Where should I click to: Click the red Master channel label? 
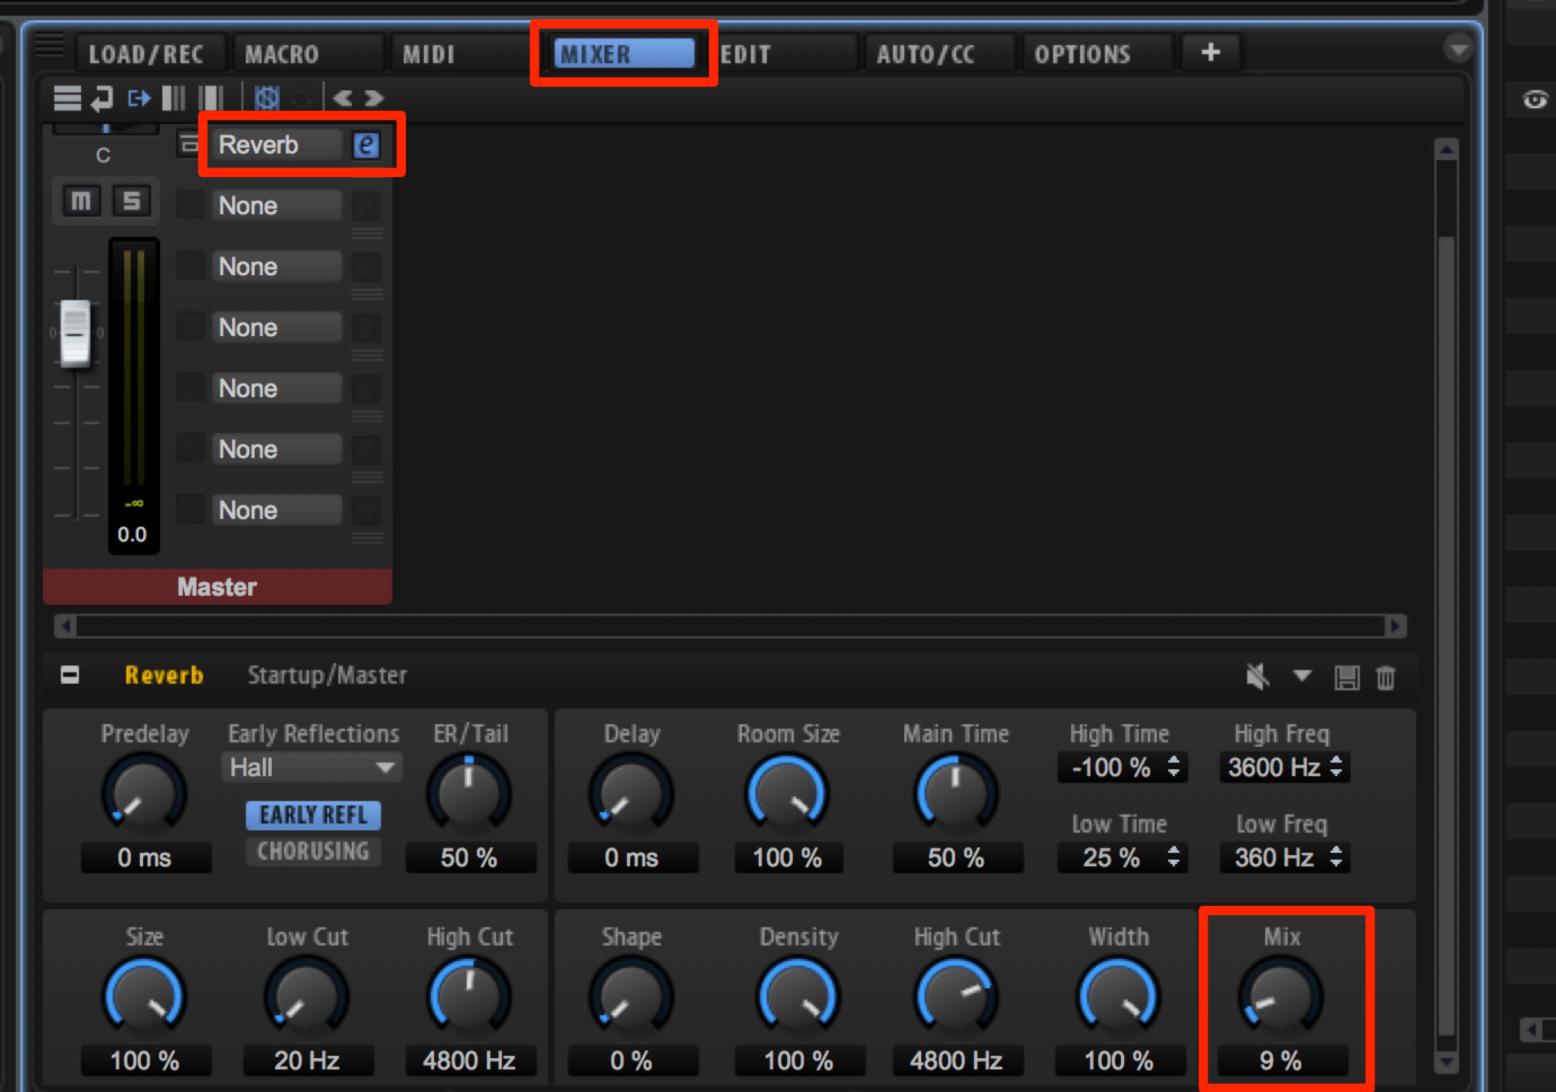217,587
